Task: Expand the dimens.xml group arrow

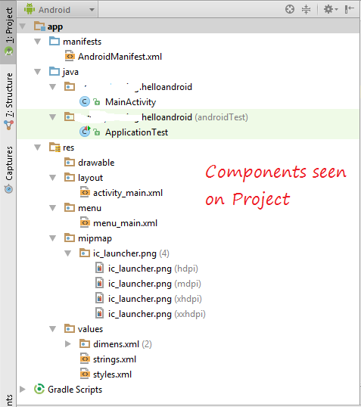Action: [68, 344]
